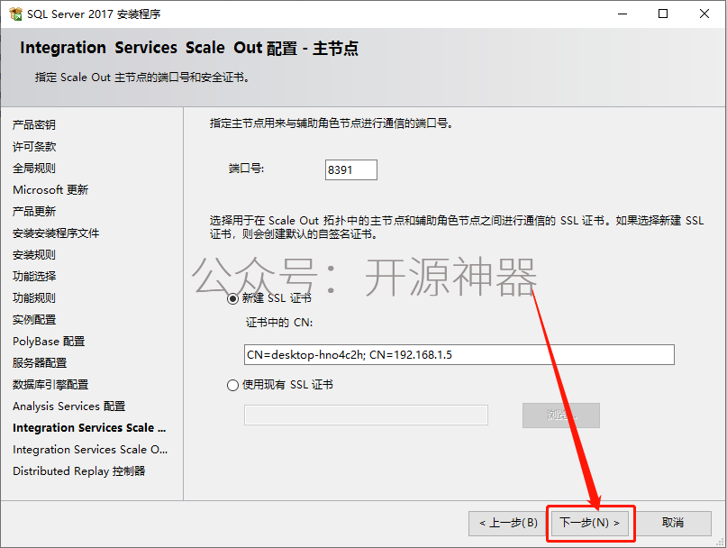Click the 功能选择 sidebar entry
Image resolution: width=727 pixels, height=548 pixels.
click(34, 276)
